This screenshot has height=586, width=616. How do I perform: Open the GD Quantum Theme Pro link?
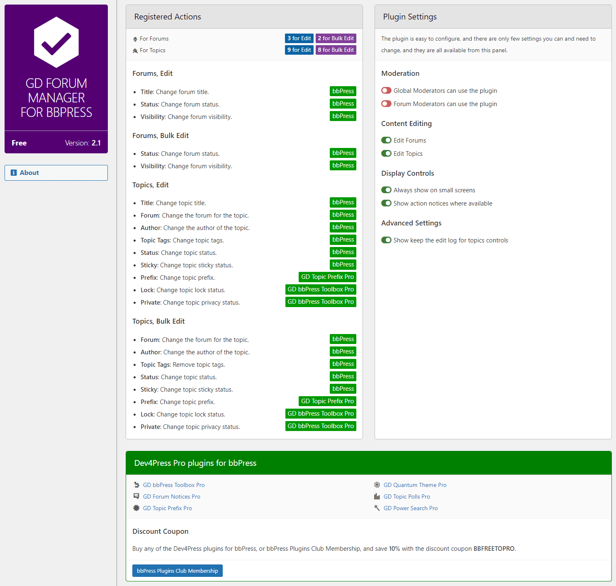coord(415,485)
